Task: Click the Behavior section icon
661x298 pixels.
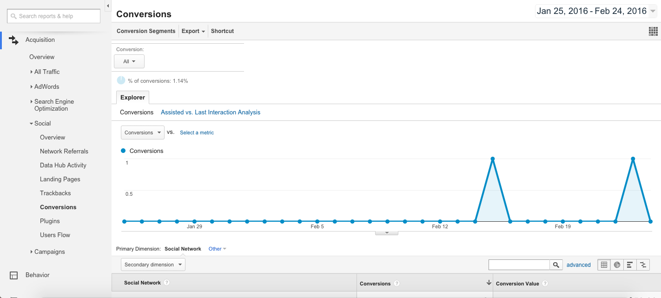Action: coord(14,275)
